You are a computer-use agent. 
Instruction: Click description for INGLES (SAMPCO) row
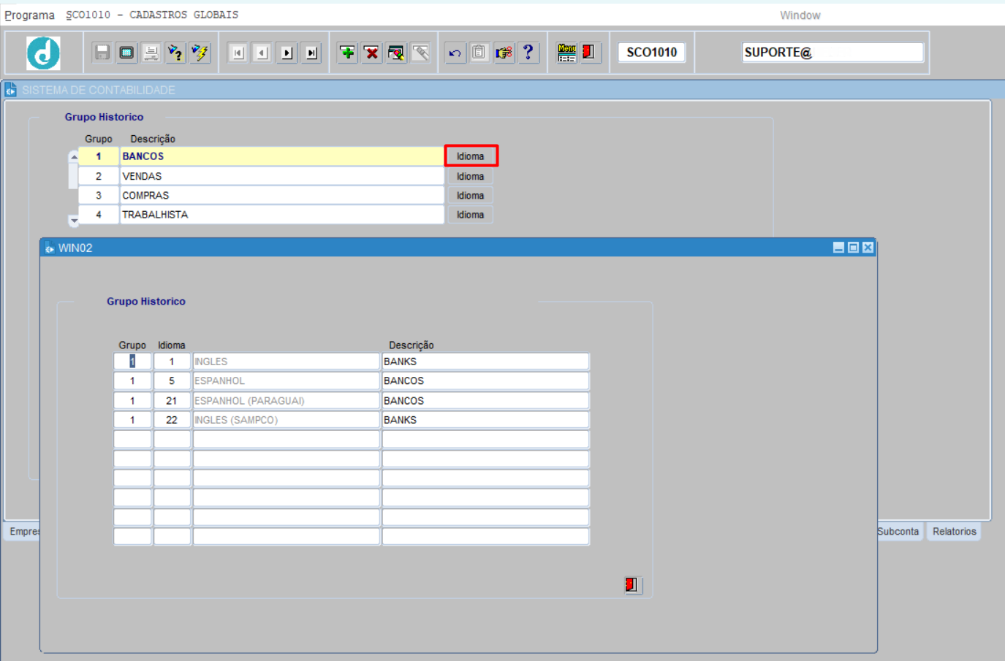point(485,420)
